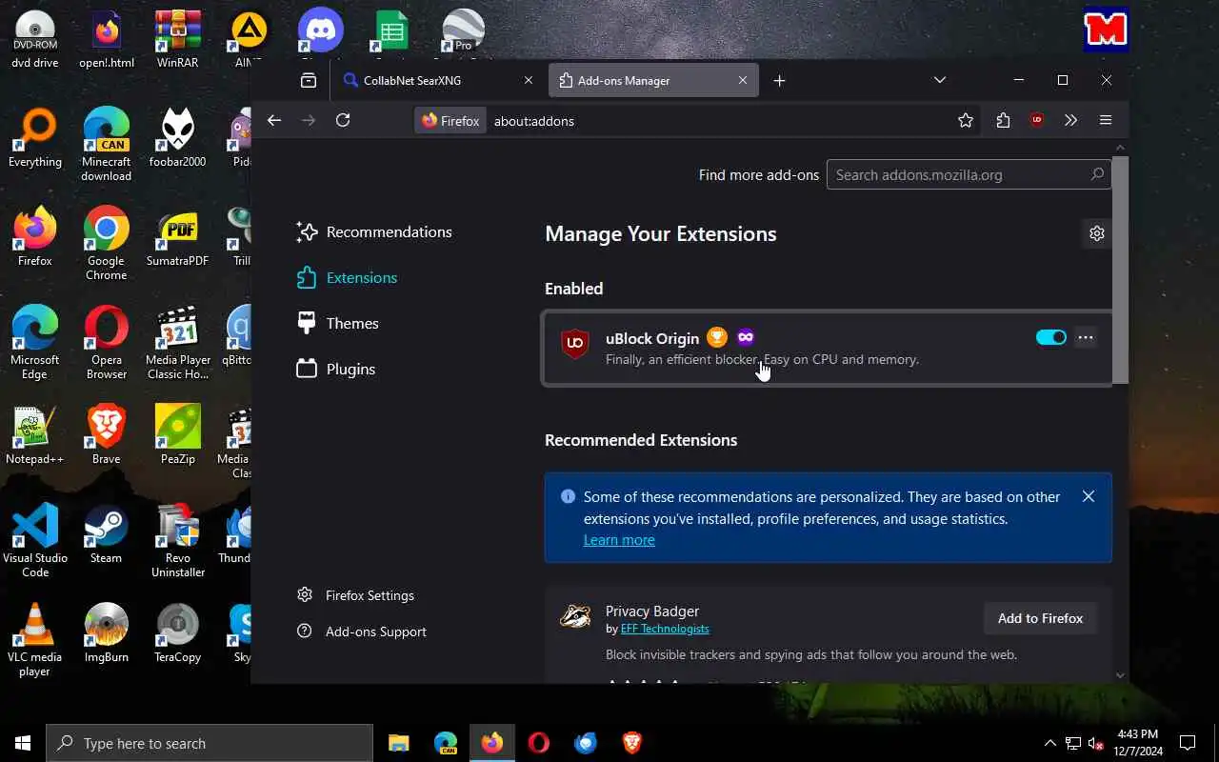This screenshot has height=762, width=1219.
Task: Select Add-ons Manager tab
Action: [x=654, y=81]
